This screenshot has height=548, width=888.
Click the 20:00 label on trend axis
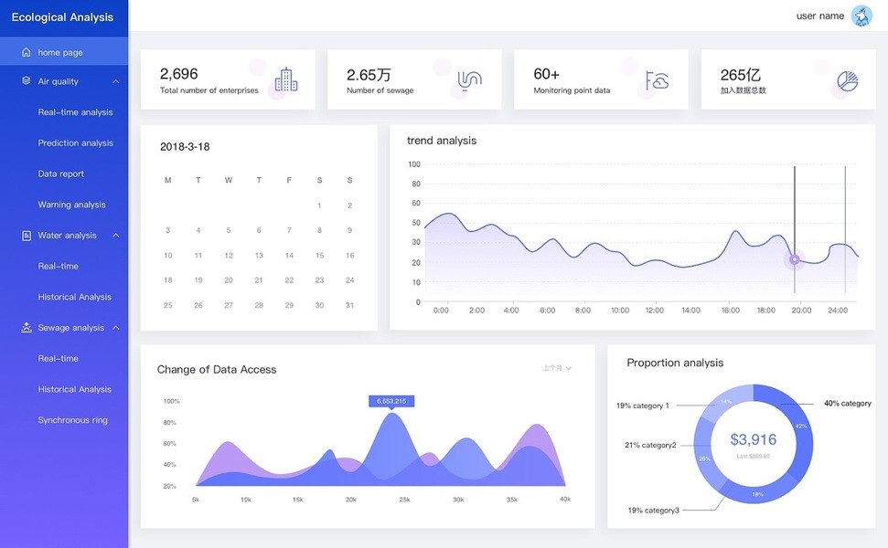(x=801, y=311)
